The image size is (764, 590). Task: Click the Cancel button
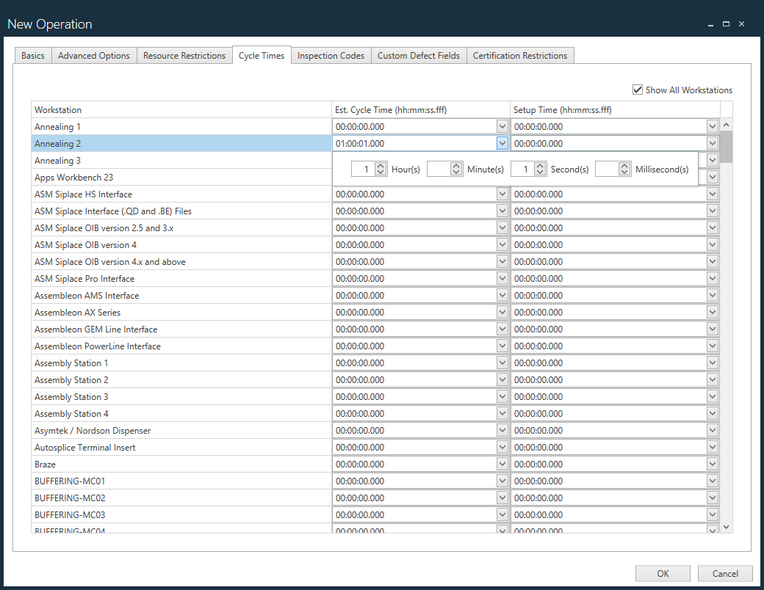click(x=724, y=573)
